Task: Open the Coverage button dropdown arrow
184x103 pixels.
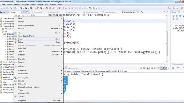Action: point(28,8)
